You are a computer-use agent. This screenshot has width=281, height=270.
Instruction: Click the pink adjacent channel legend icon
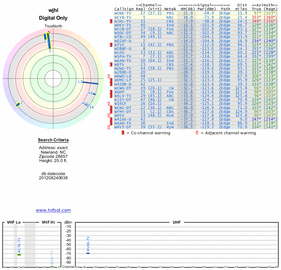pos(197,133)
